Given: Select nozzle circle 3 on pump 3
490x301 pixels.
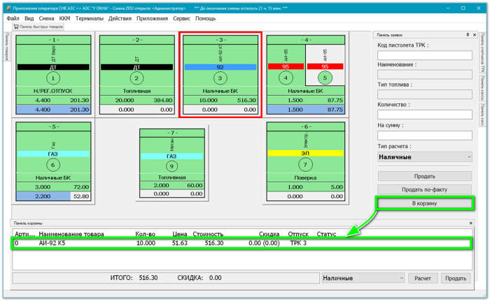Looking at the screenshot, I should point(220,78).
